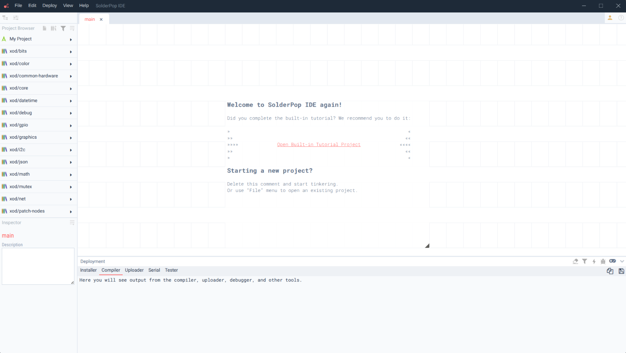Open the Help menu
The image size is (626, 353).
[84, 6]
